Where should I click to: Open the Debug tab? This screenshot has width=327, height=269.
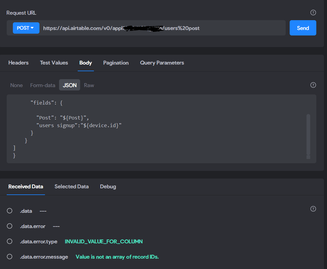click(108, 186)
